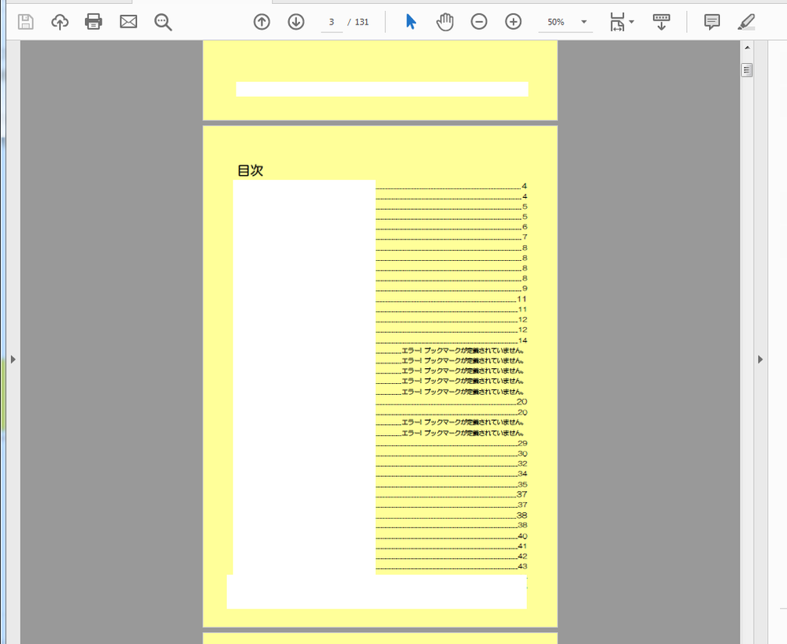The width and height of the screenshot is (787, 644).
Task: Toggle the Selection arrow tool
Action: click(410, 22)
